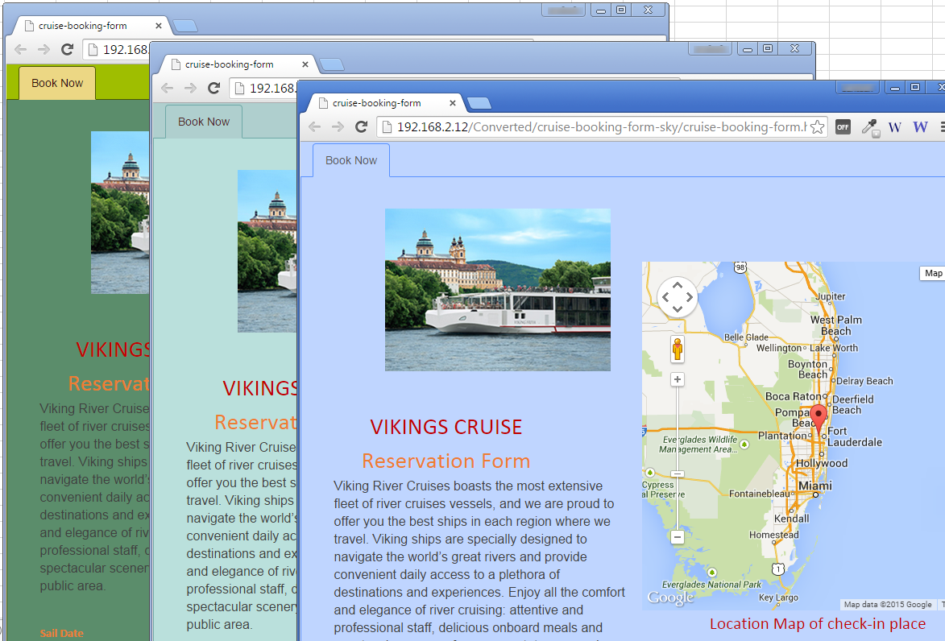
Task: Go forward in the front browser window
Action: [x=338, y=126]
